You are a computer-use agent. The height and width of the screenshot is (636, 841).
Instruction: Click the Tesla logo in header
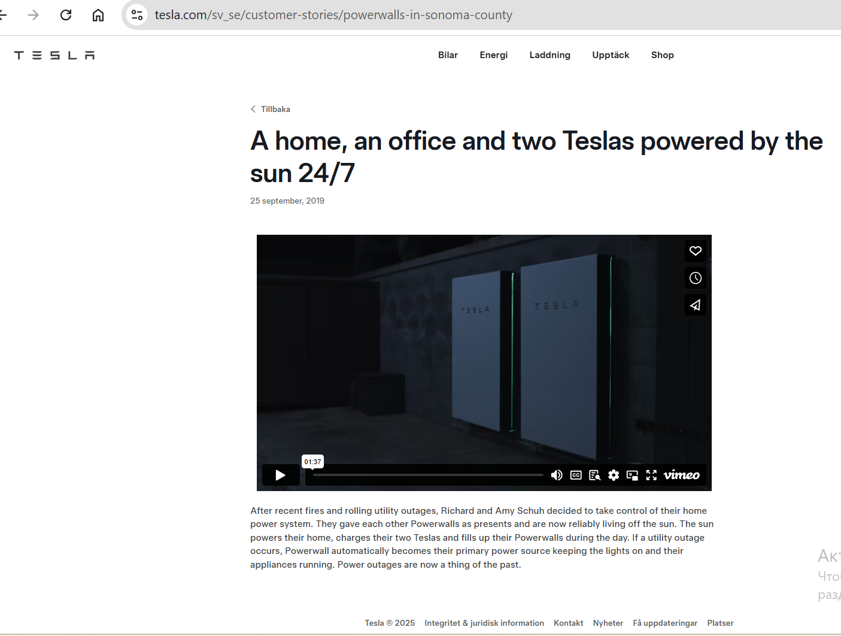pos(54,55)
